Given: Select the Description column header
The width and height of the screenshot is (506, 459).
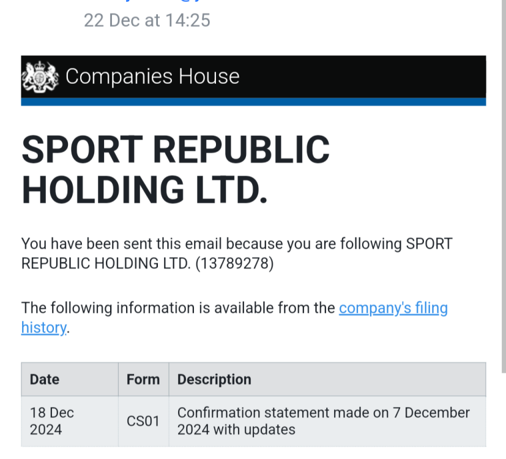Looking at the screenshot, I should pos(214,379).
